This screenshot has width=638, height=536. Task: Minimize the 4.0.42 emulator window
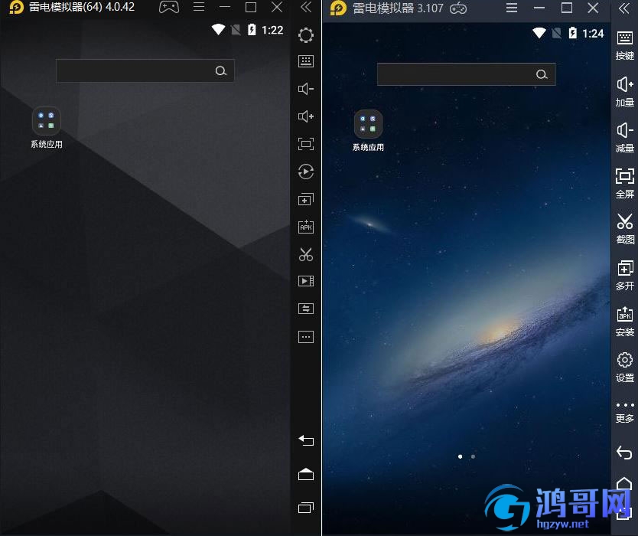[225, 7]
